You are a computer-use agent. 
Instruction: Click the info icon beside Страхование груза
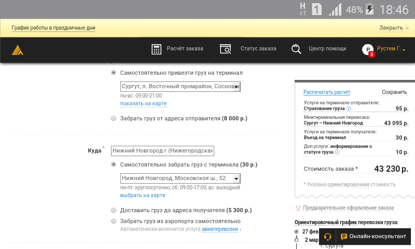pyautogui.click(x=349, y=109)
